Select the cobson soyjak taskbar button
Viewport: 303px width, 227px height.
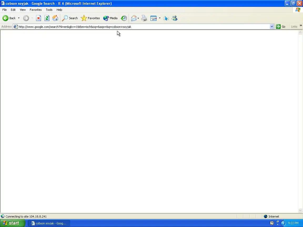(49, 223)
